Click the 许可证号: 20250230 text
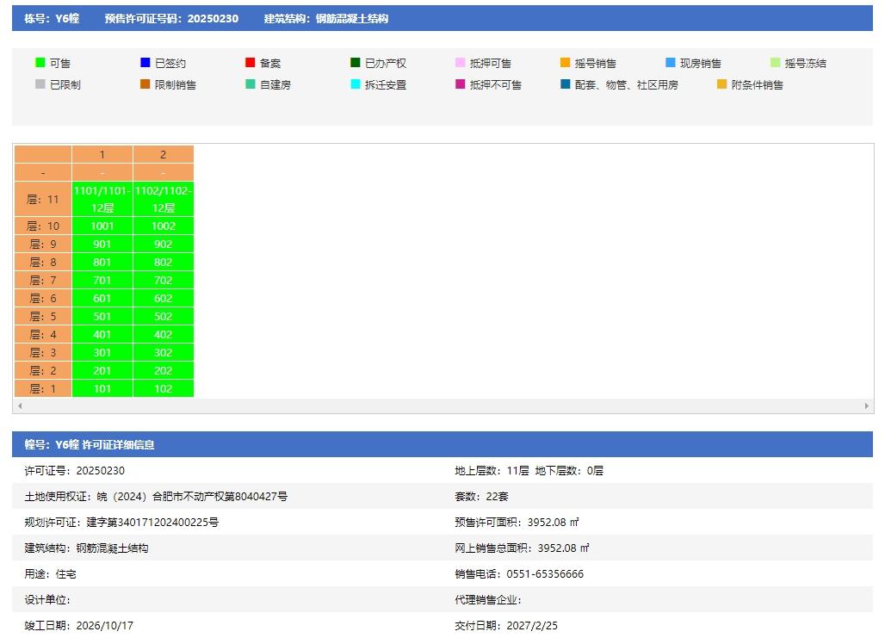The width and height of the screenshot is (885, 644). 75,471
